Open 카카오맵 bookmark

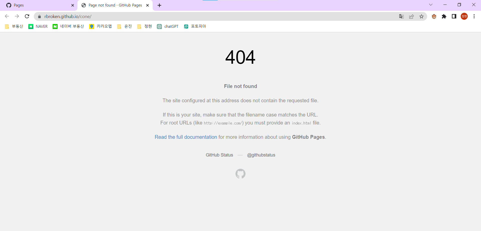click(100, 26)
